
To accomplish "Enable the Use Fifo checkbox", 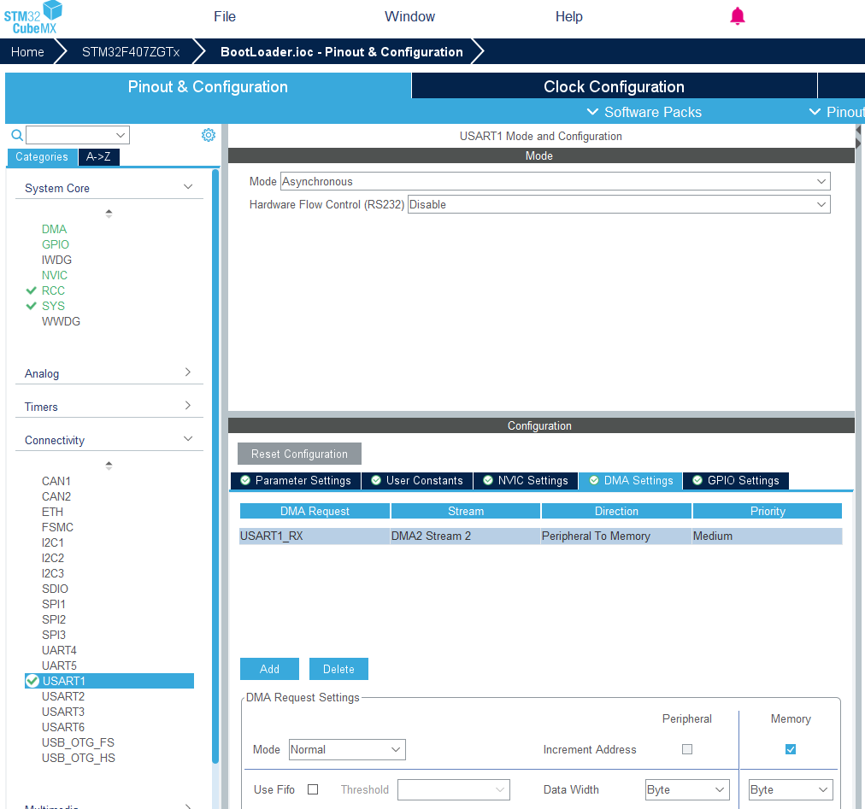I will [313, 789].
